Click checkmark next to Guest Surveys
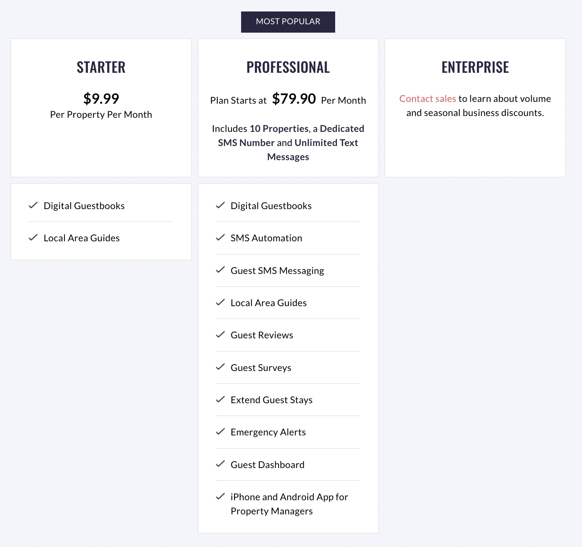The image size is (582, 547). pos(220,367)
